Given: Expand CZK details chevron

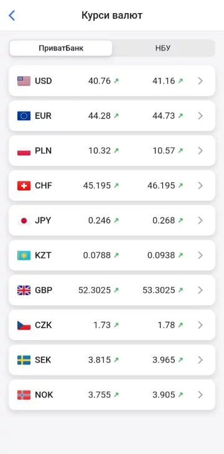Looking at the screenshot, I should pos(200,325).
